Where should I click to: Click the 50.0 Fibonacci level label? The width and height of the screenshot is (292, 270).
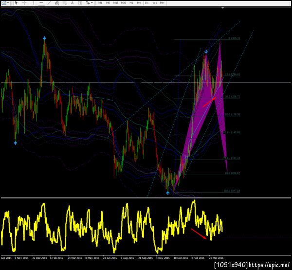coord(233,114)
